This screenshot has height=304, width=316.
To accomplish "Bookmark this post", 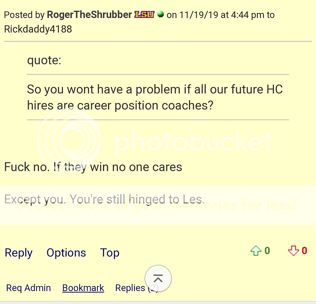I will 83,288.
